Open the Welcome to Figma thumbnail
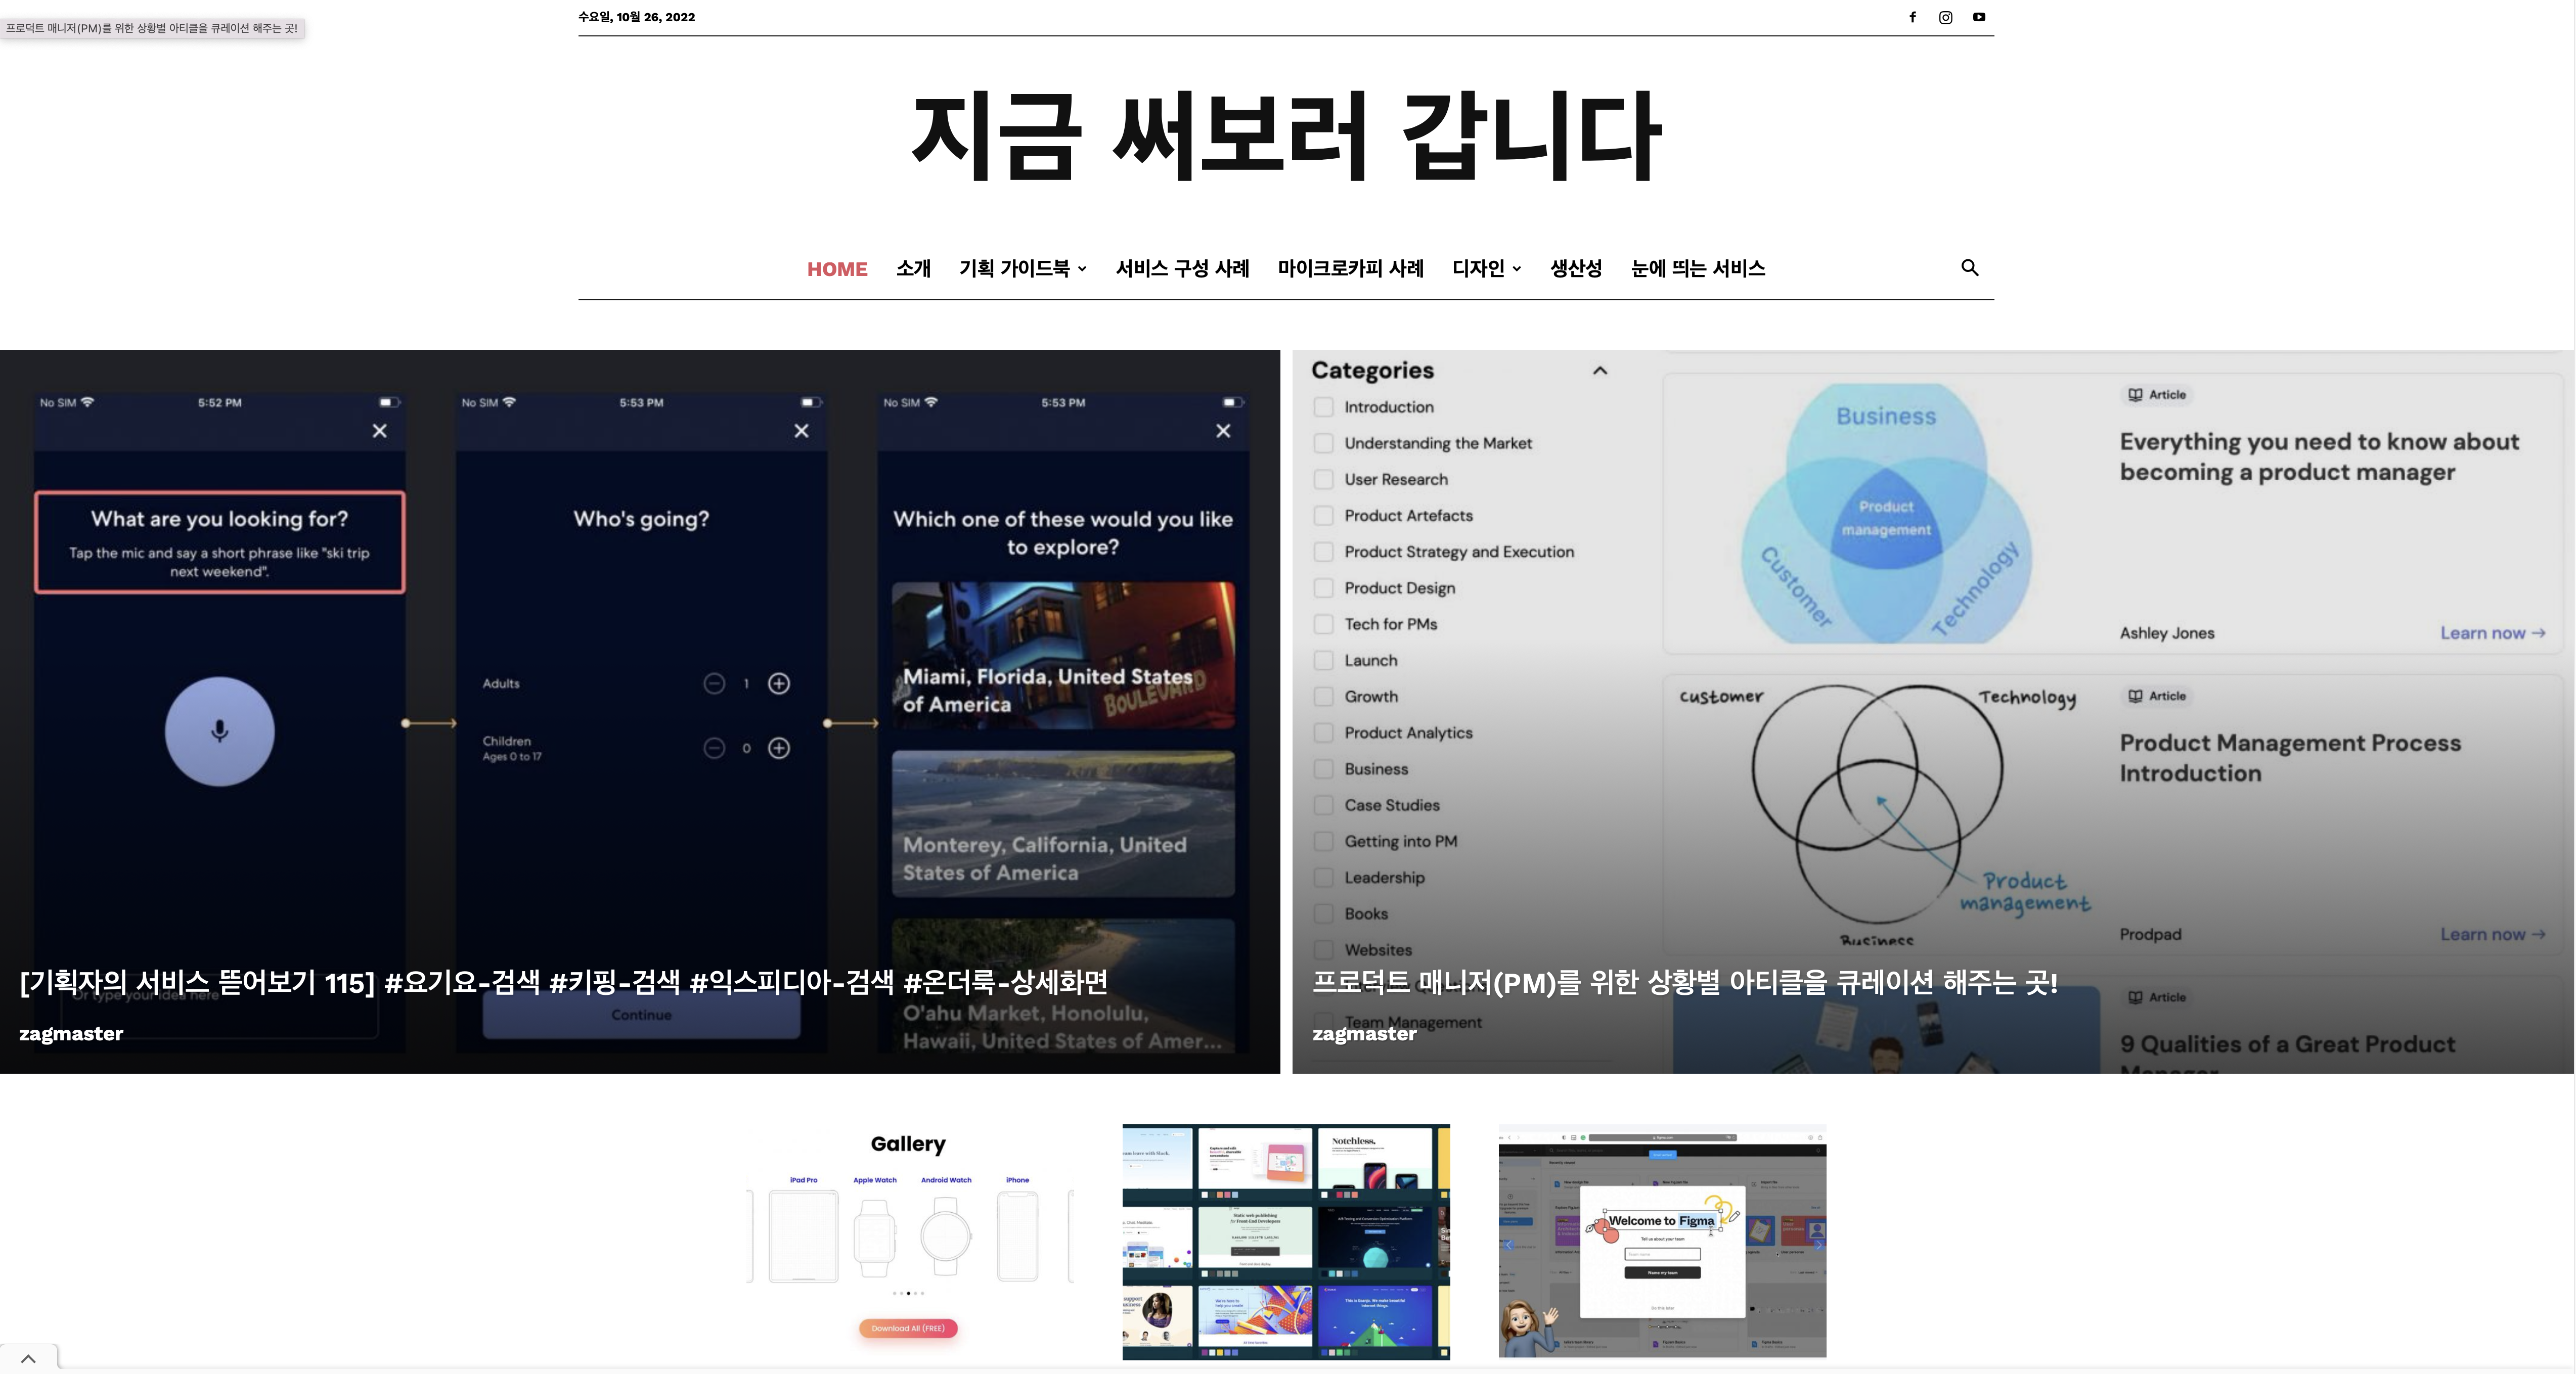 pyautogui.click(x=1662, y=1240)
